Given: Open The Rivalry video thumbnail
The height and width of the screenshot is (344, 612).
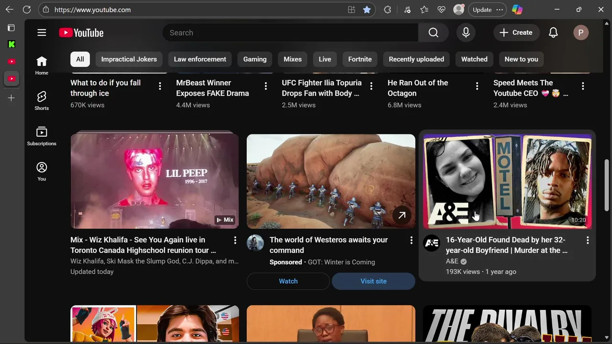Looking at the screenshot, I should [507, 323].
